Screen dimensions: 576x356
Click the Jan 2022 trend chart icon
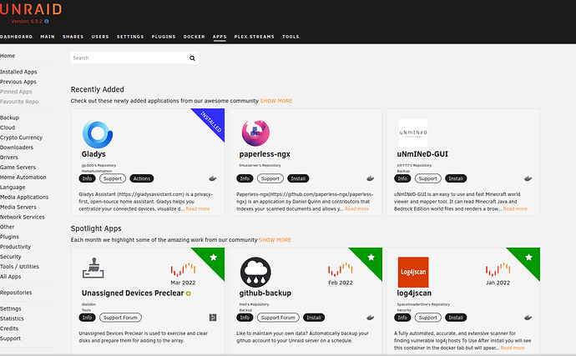498,270
